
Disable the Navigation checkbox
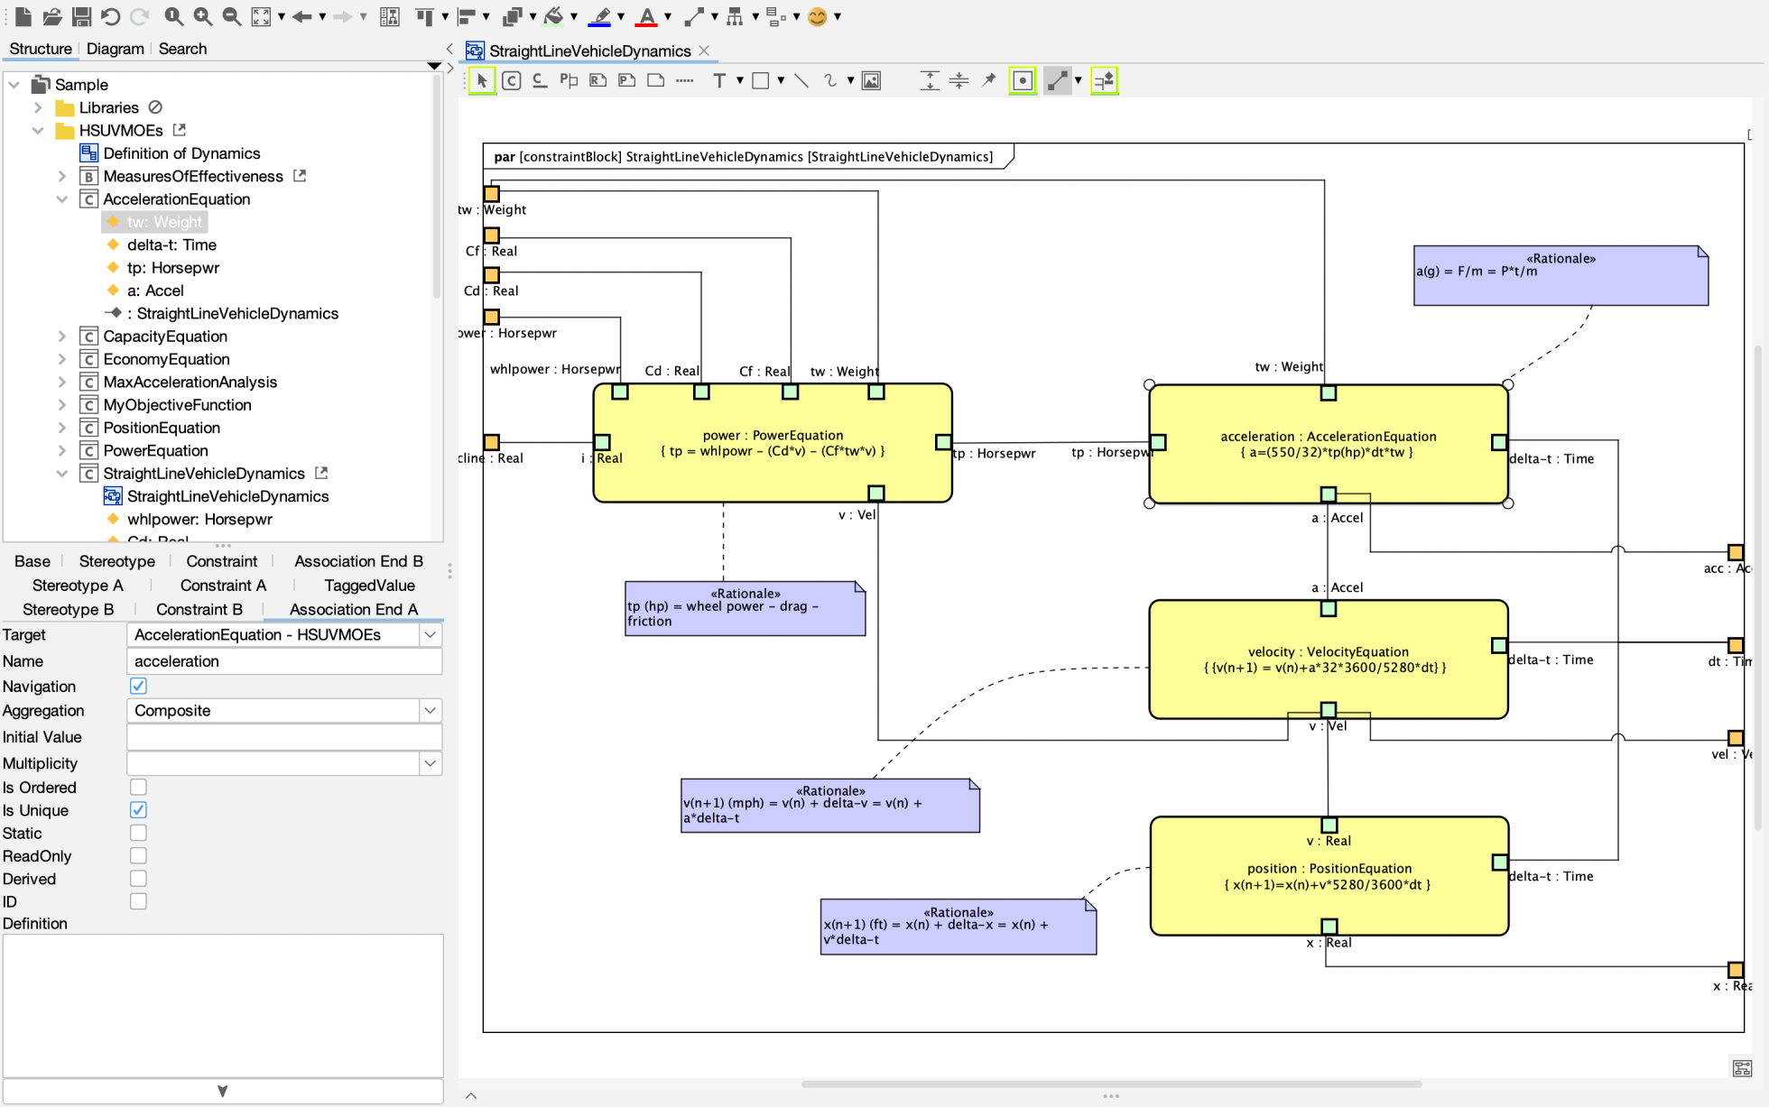click(x=137, y=686)
